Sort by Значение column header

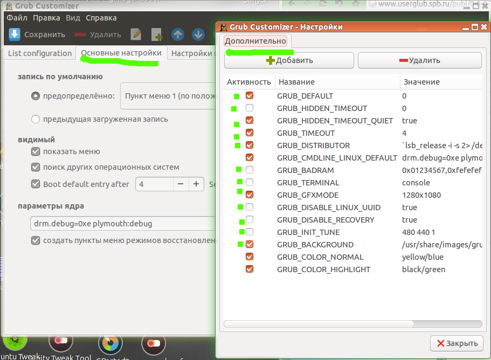441,82
